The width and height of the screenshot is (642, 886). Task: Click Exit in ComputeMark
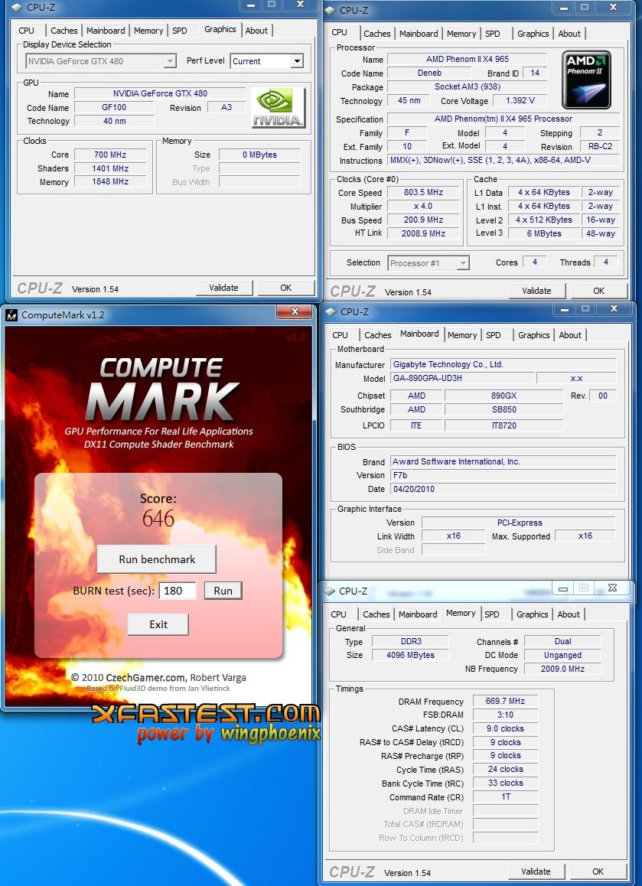pos(158,624)
